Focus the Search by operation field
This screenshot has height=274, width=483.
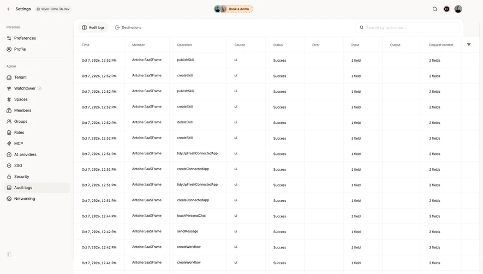pyautogui.click(x=408, y=27)
